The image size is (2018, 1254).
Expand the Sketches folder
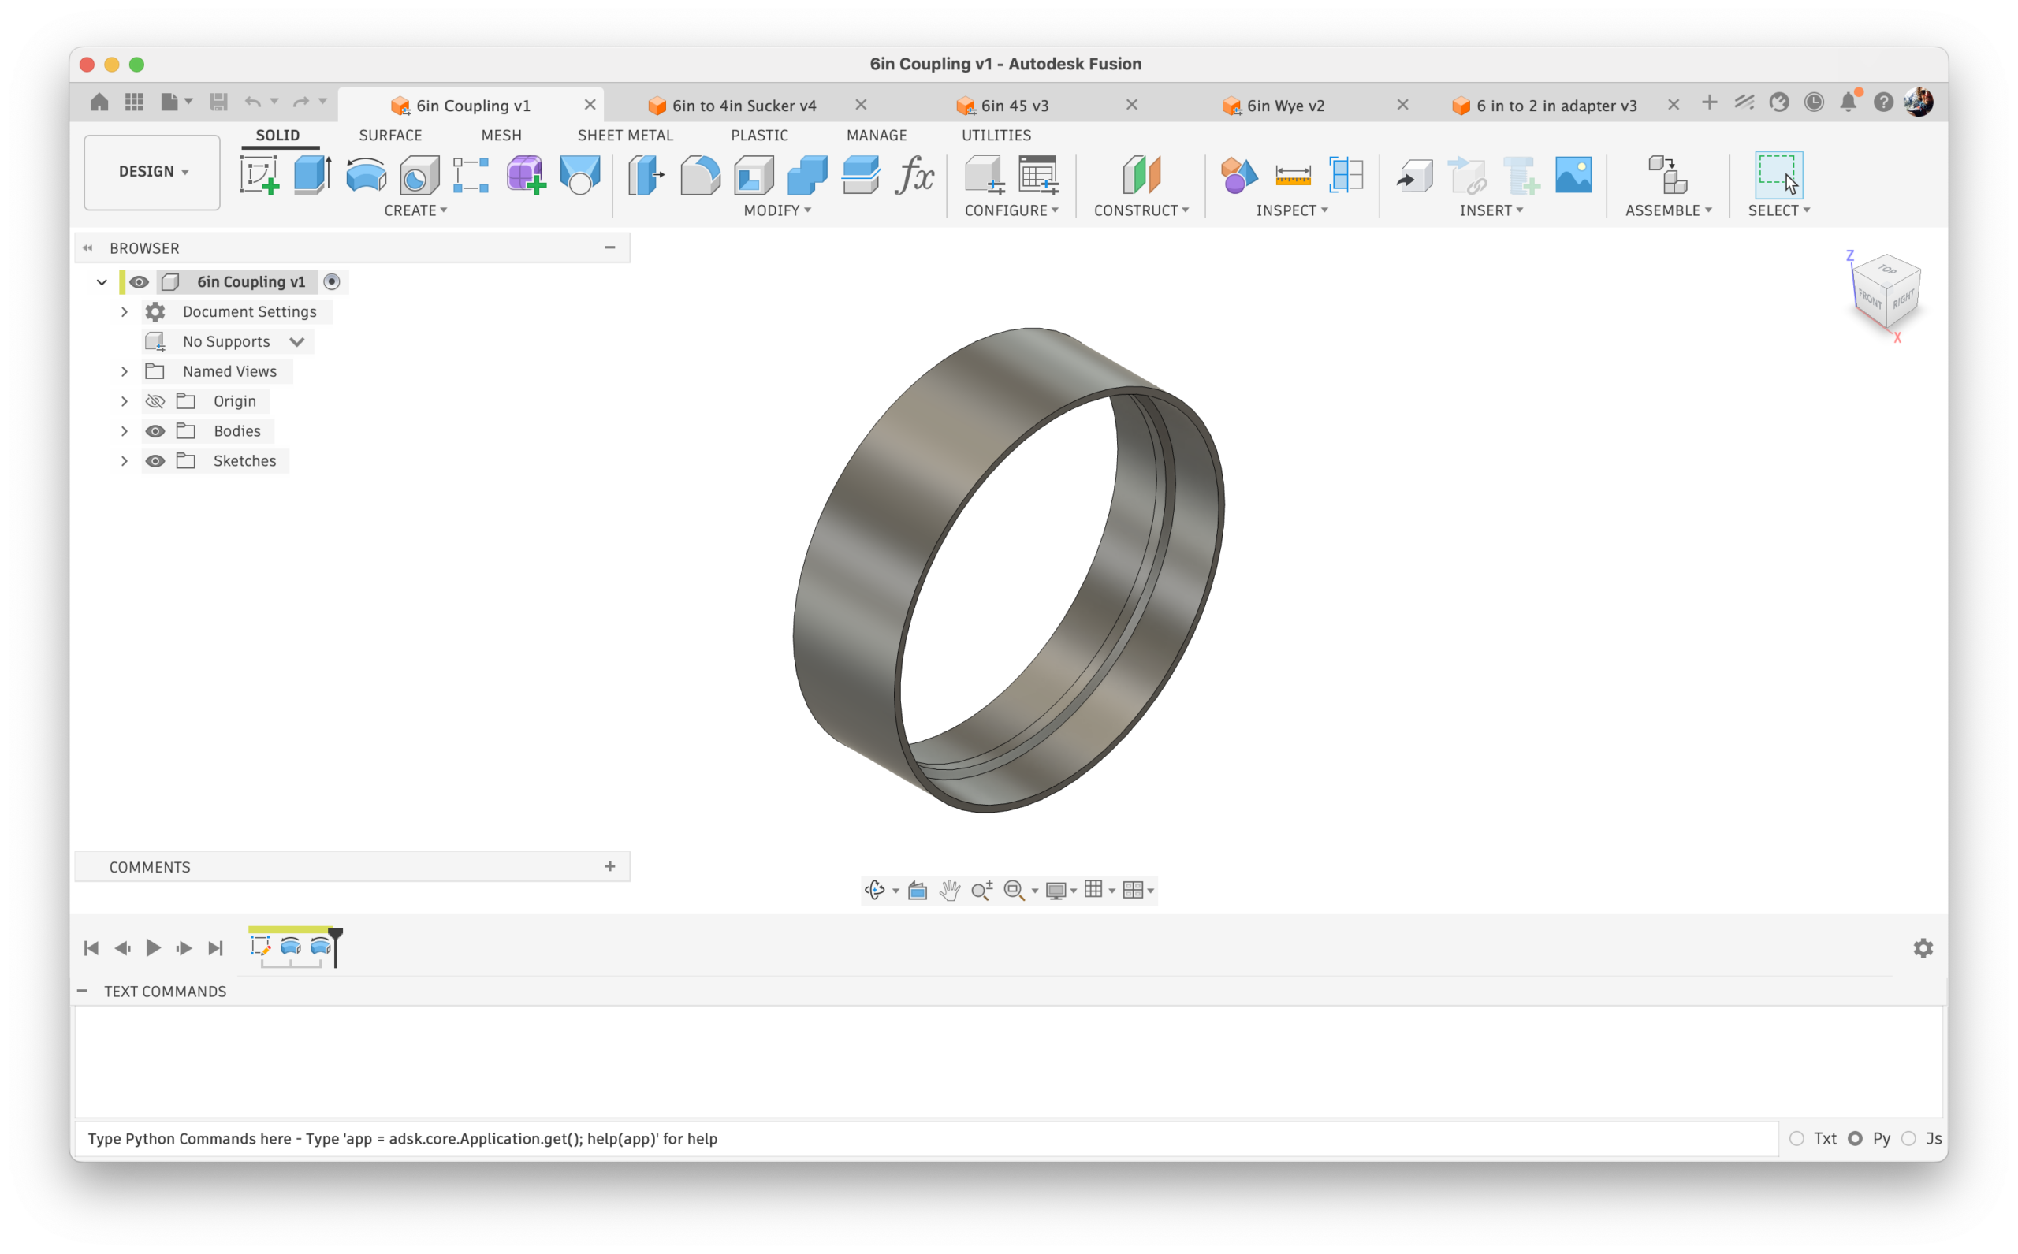(125, 461)
